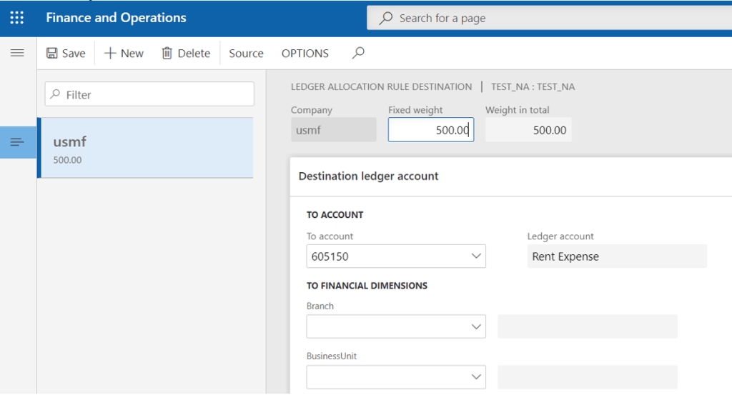Screen dimensions: 732x395
Task: Click the Weight in total field
Action: pos(528,130)
